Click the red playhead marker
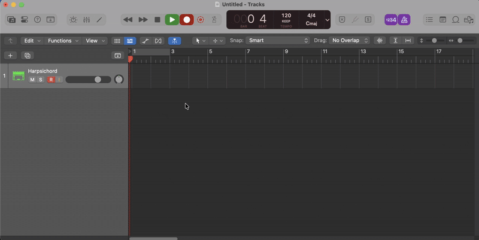Screen dimensions: 479x240 pyautogui.click(x=131, y=59)
